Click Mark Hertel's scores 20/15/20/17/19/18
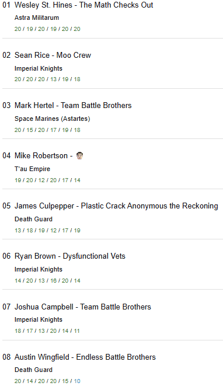The height and width of the screenshot is (386, 223). [47, 130]
